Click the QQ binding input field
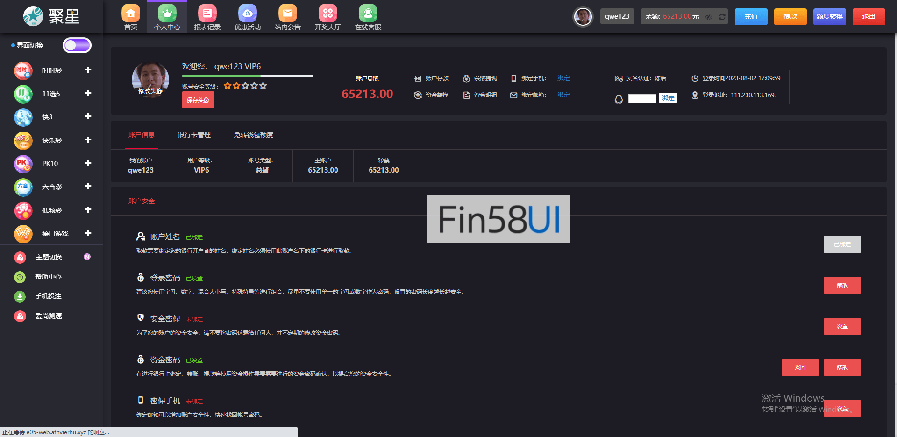The height and width of the screenshot is (437, 897). click(x=642, y=98)
